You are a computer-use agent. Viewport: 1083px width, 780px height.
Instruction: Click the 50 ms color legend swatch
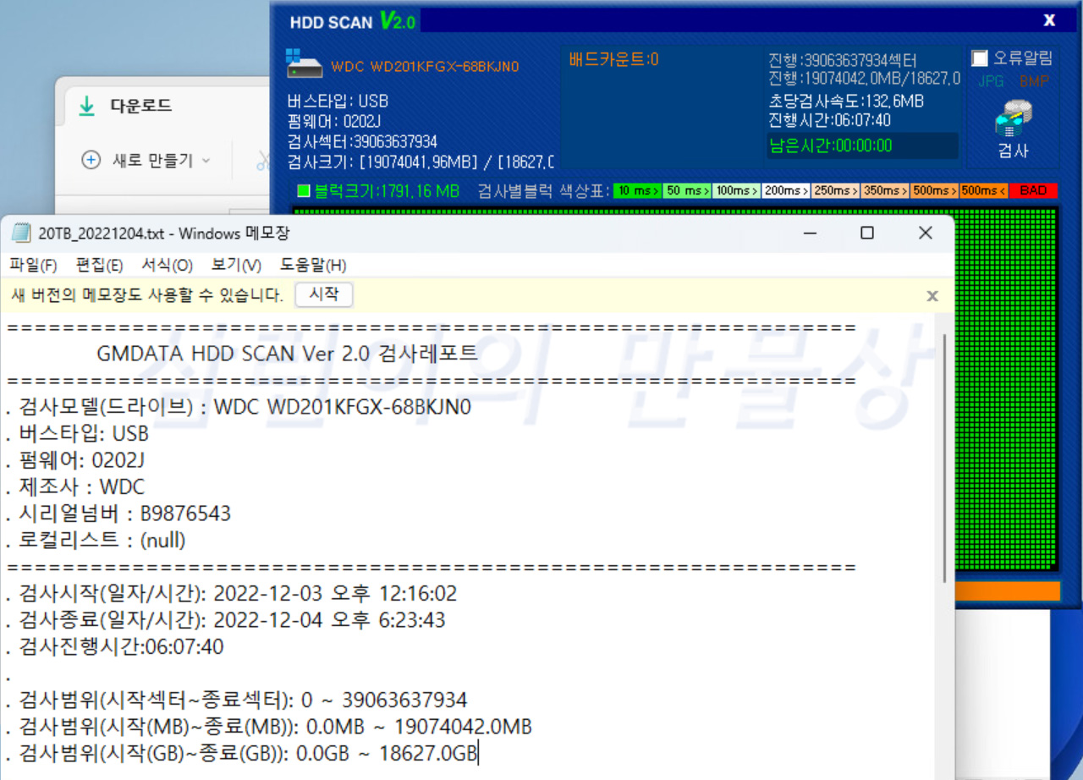pos(686,191)
